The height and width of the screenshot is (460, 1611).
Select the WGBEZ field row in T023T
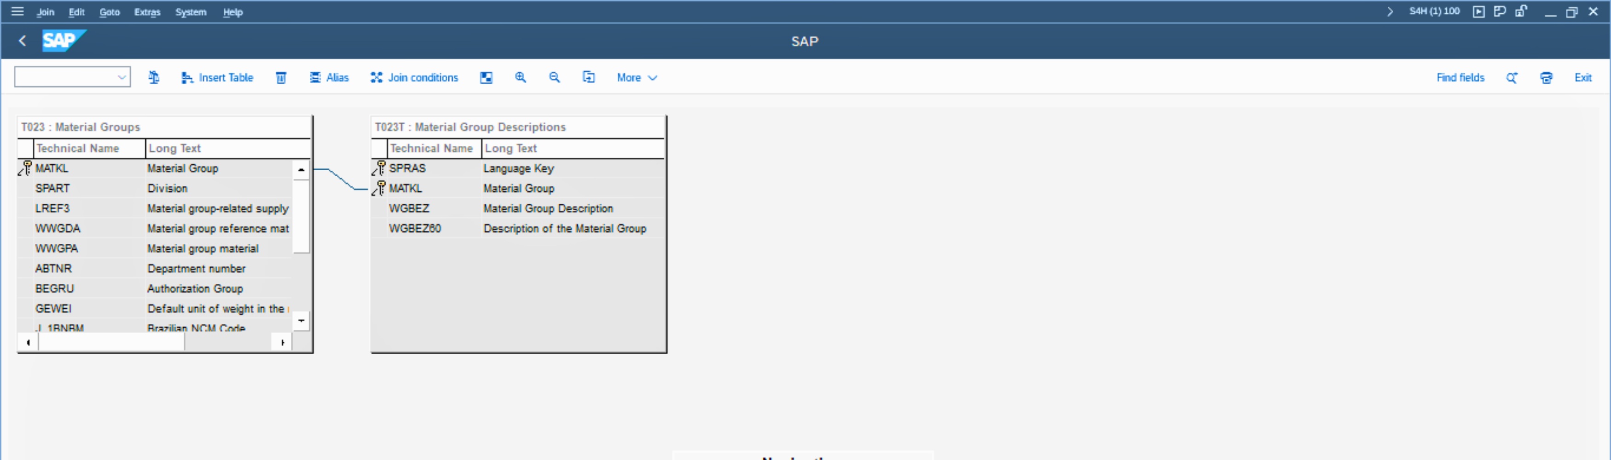pyautogui.click(x=409, y=208)
